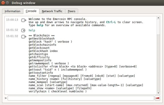Click the 'name_filter' command line
This screenshot has height=105, width=164.
(82, 76)
